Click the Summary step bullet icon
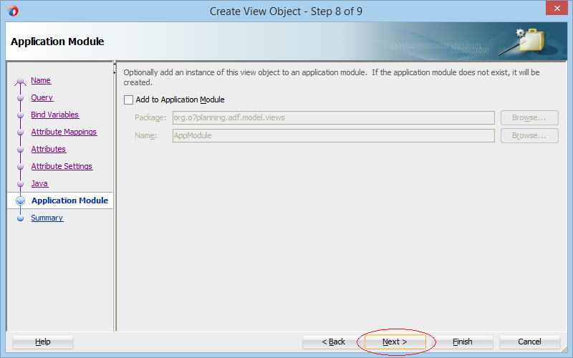Viewport: 573px width, 358px height. [21, 218]
